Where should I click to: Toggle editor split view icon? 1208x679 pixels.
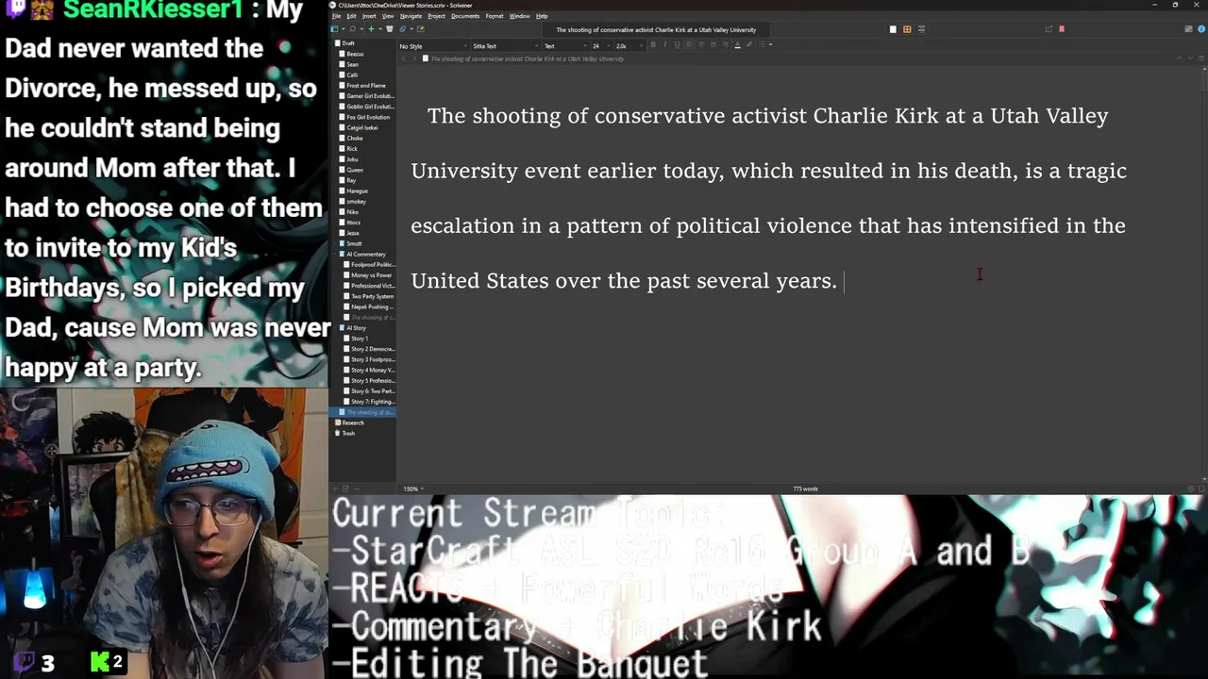point(1201,58)
